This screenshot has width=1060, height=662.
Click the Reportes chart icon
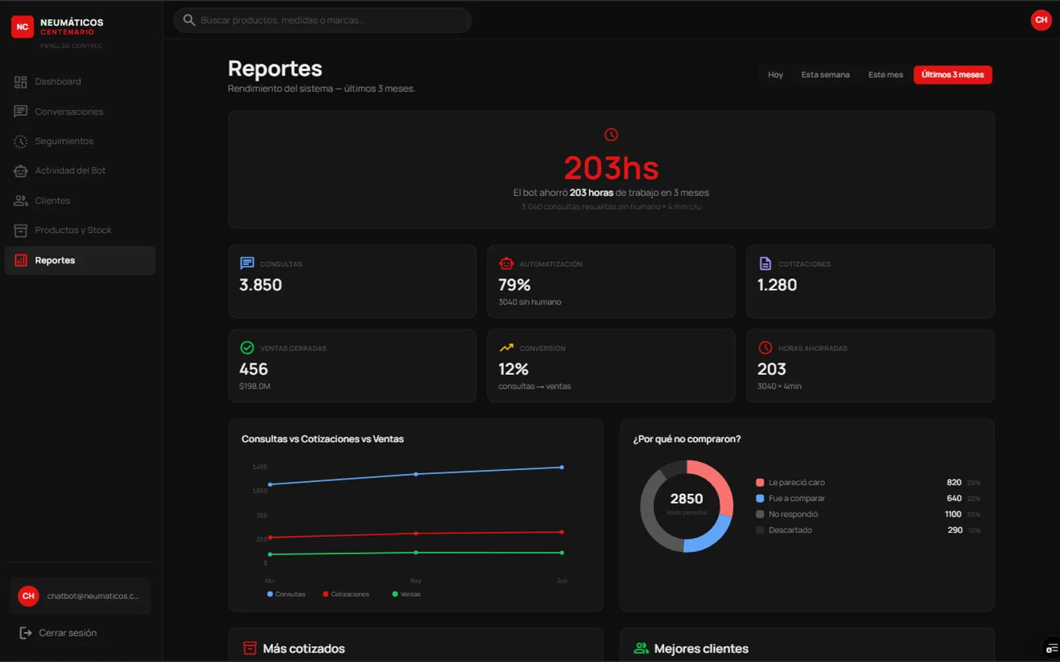coord(21,260)
